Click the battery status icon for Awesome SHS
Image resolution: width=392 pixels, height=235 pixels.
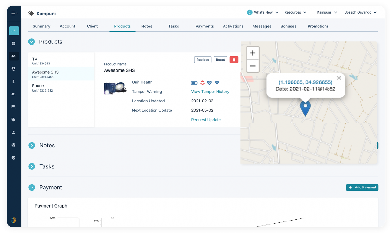[194, 82]
